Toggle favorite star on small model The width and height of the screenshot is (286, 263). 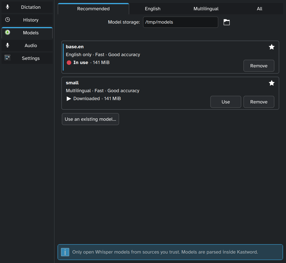pyautogui.click(x=272, y=83)
